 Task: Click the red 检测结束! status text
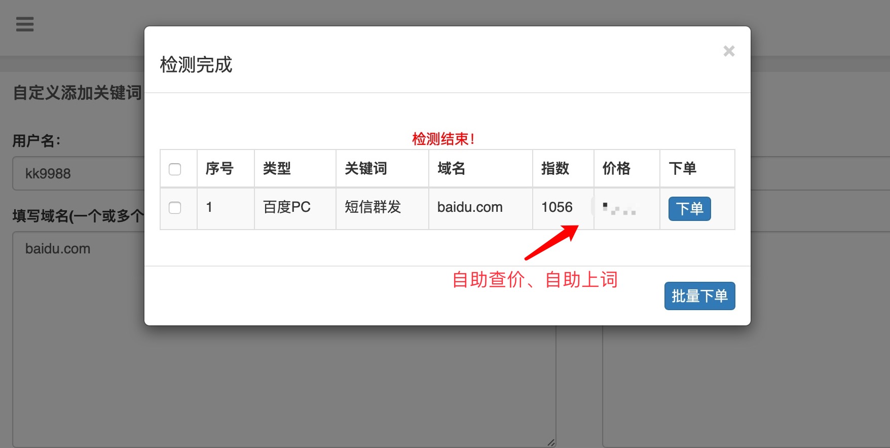[x=443, y=139]
